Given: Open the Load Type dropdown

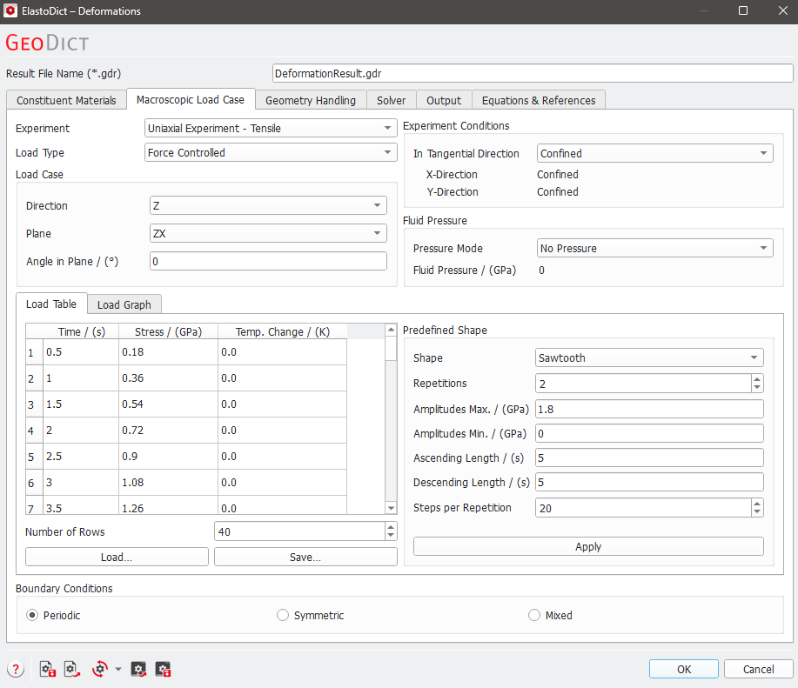Looking at the screenshot, I should click(x=271, y=152).
